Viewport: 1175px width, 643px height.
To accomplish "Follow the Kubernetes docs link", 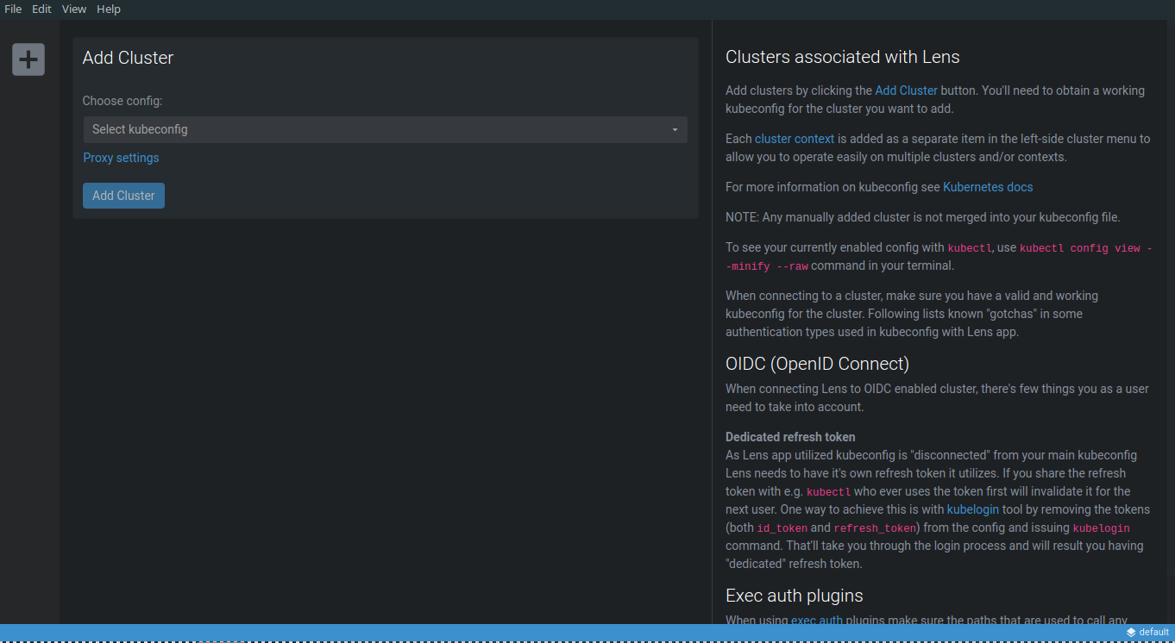I will point(988,186).
